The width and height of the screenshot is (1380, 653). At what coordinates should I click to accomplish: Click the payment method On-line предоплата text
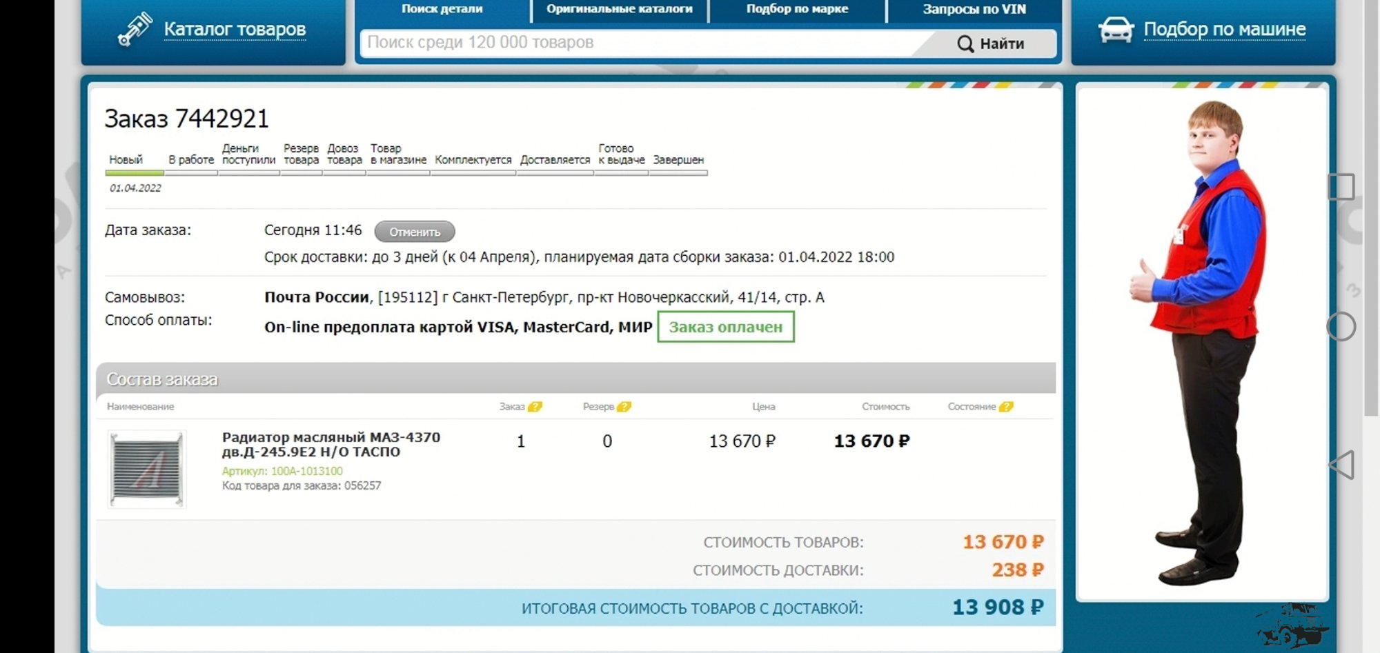click(x=458, y=327)
